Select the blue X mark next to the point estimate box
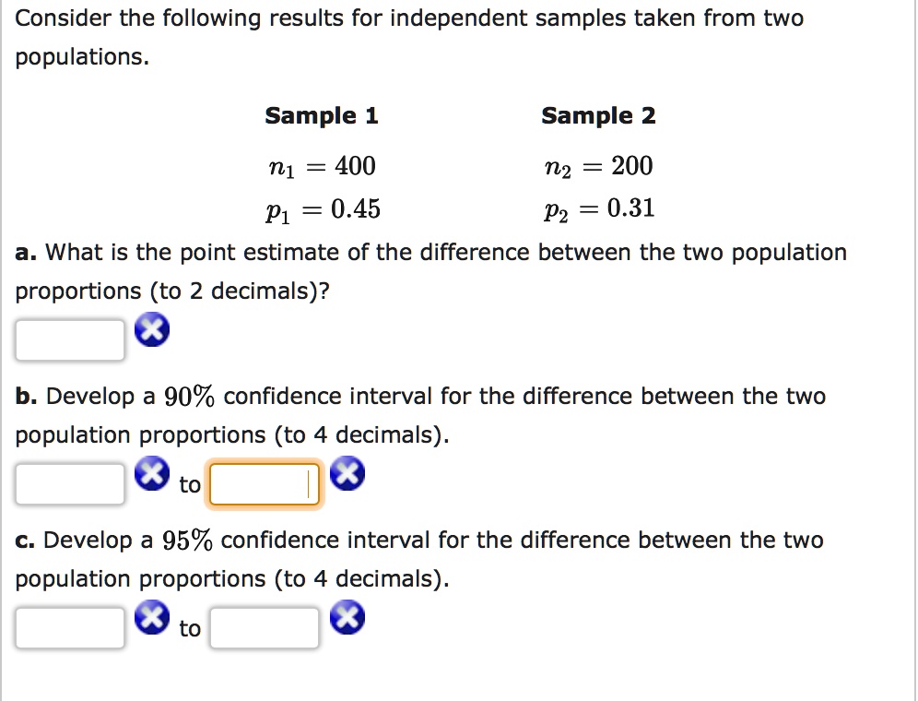918x701 pixels. click(151, 329)
